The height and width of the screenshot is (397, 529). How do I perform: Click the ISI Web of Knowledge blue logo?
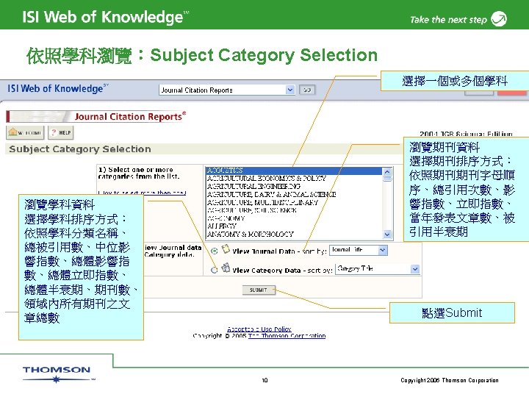(x=58, y=89)
